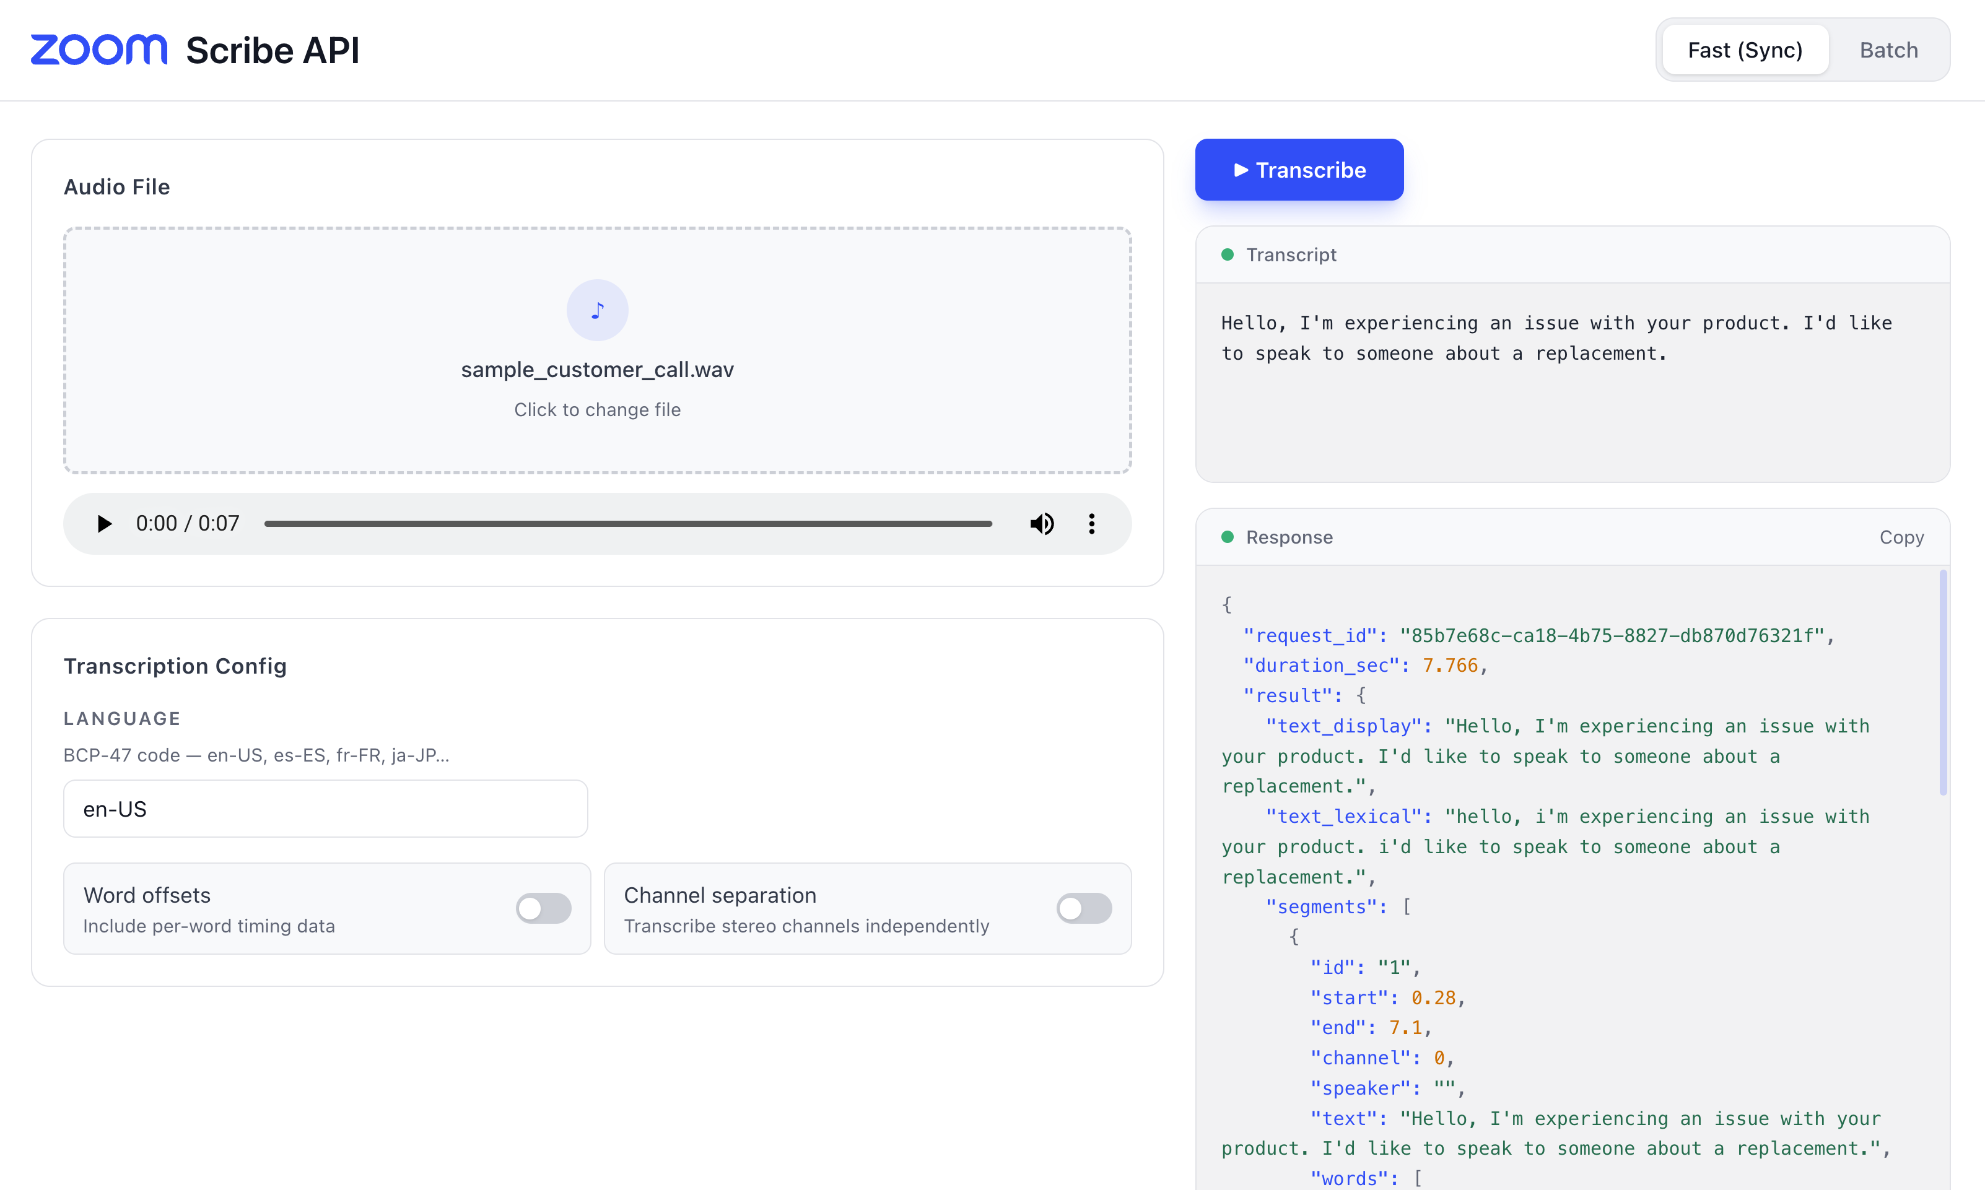Image resolution: width=1985 pixels, height=1190 pixels.
Task: Focus the language code input field
Action: click(x=326, y=809)
